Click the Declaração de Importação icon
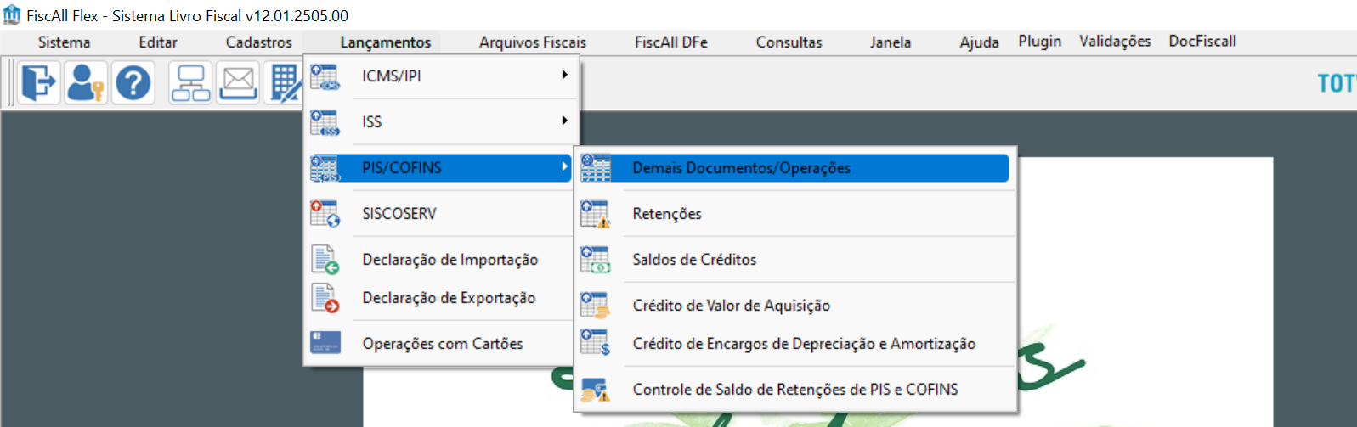Viewport: 1357px width, 427px height. (325, 260)
